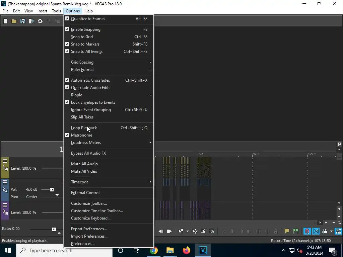Create a new project with the blank page icon
Image resolution: width=343 pixels, height=257 pixels.
5,21
